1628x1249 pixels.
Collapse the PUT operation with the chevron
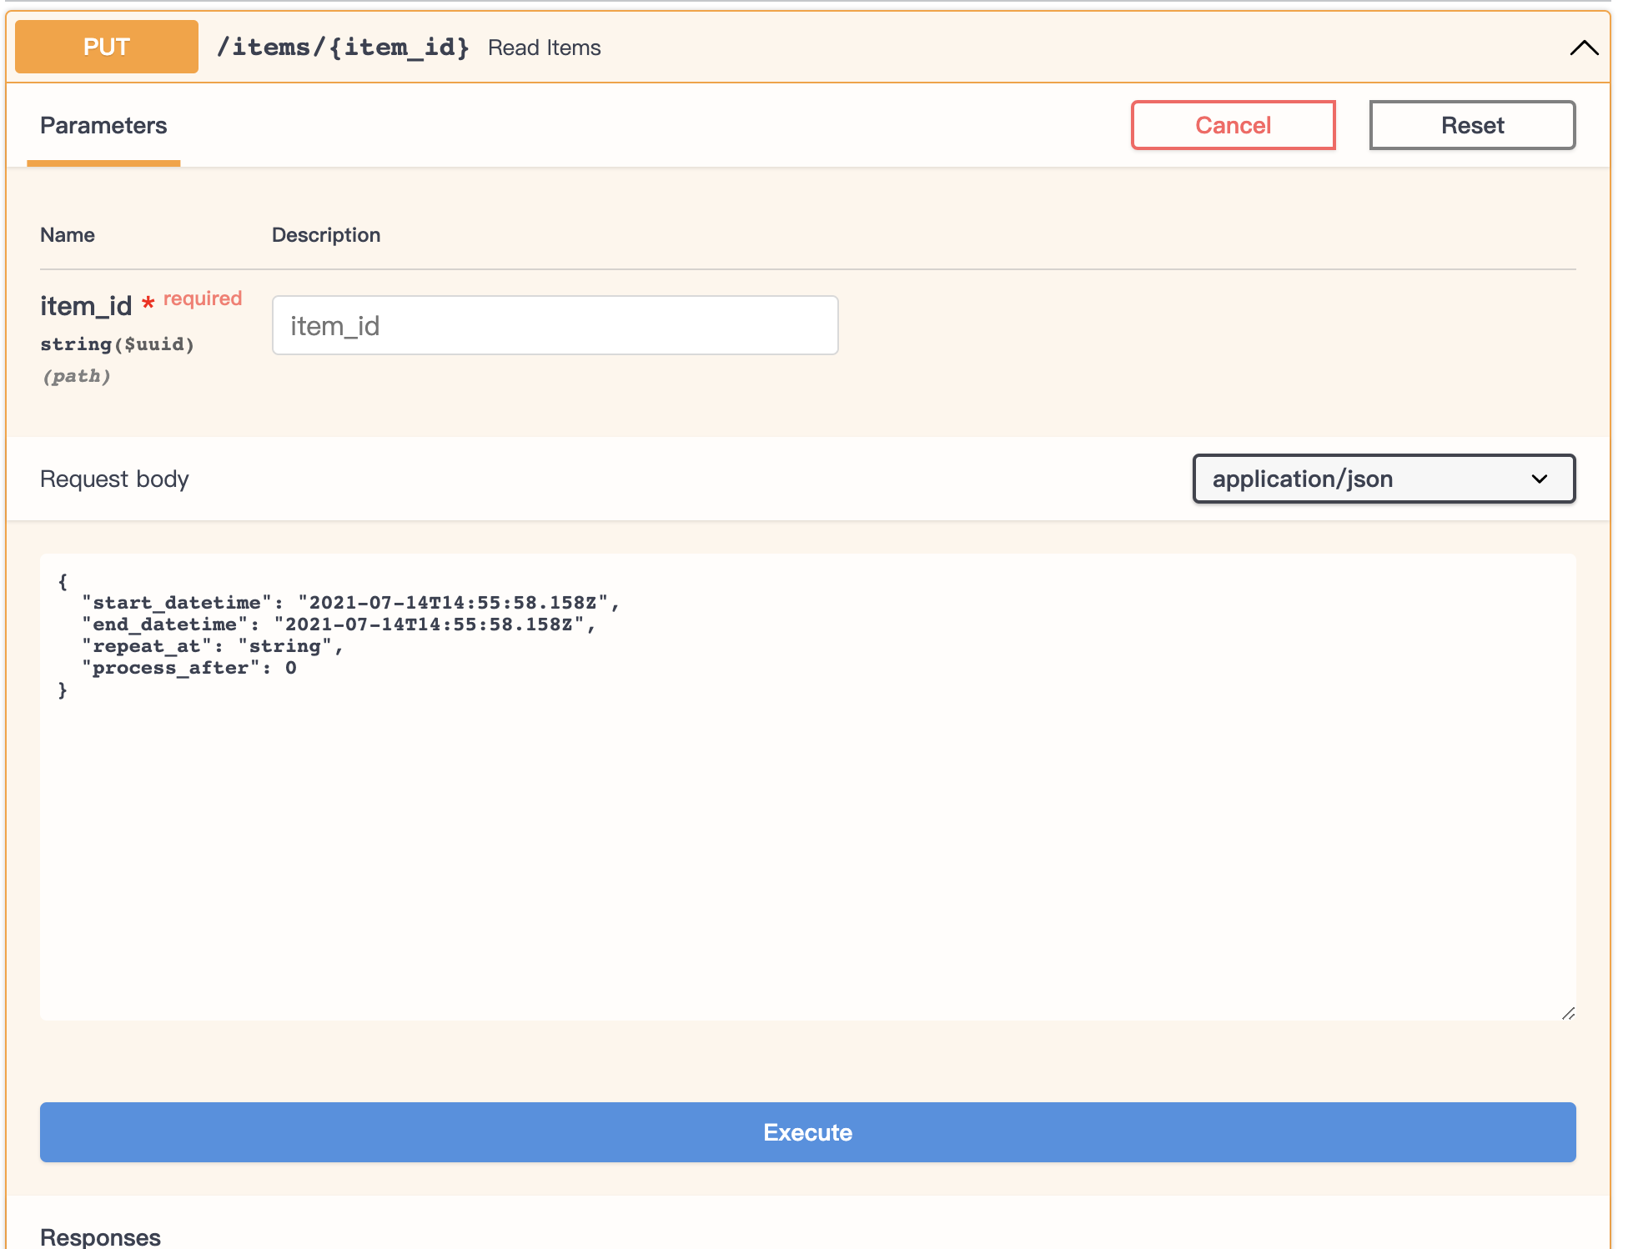(1583, 48)
